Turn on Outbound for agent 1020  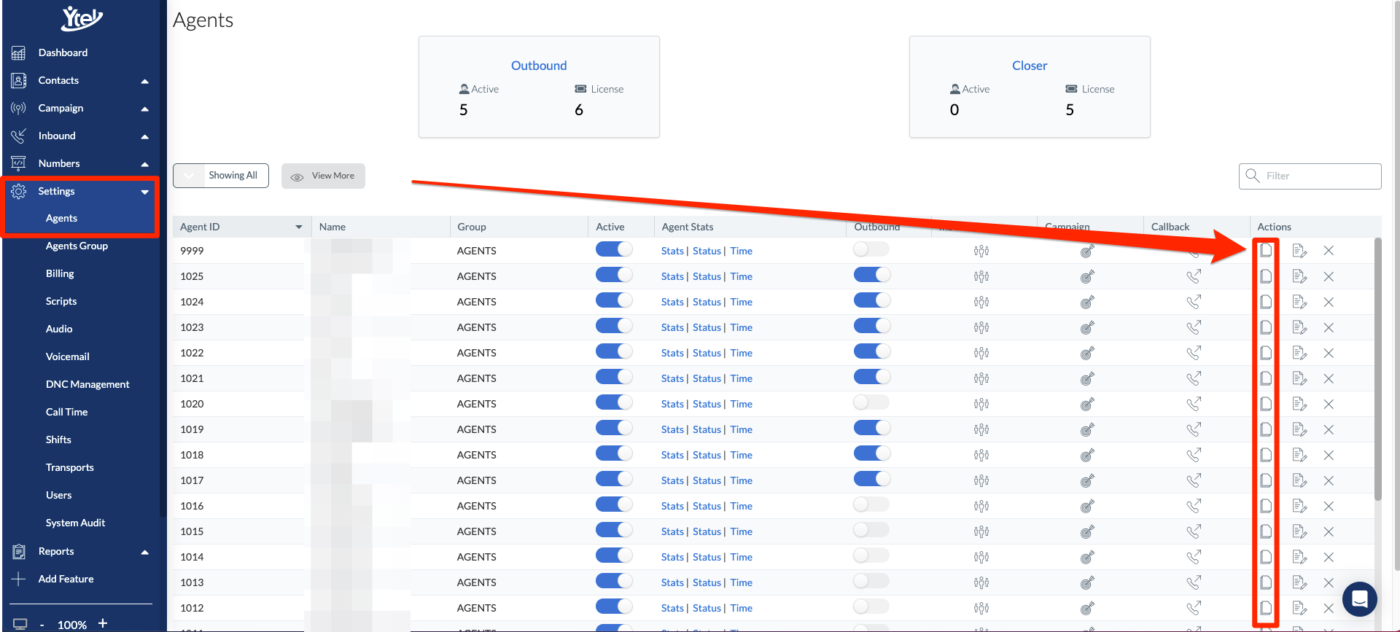(871, 402)
